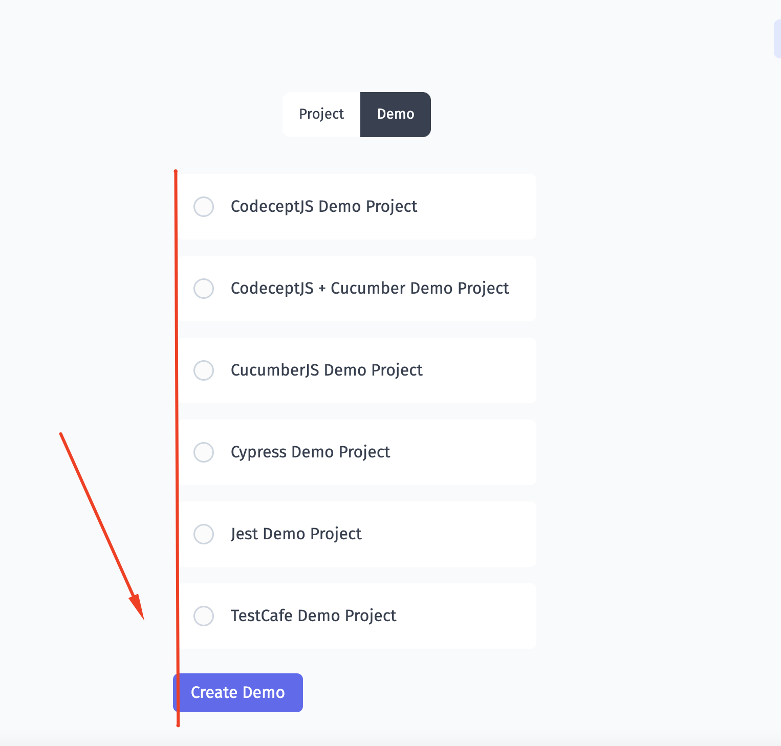Click the CodeceptJS Demo Project label text
Image resolution: width=781 pixels, height=746 pixels.
323,206
